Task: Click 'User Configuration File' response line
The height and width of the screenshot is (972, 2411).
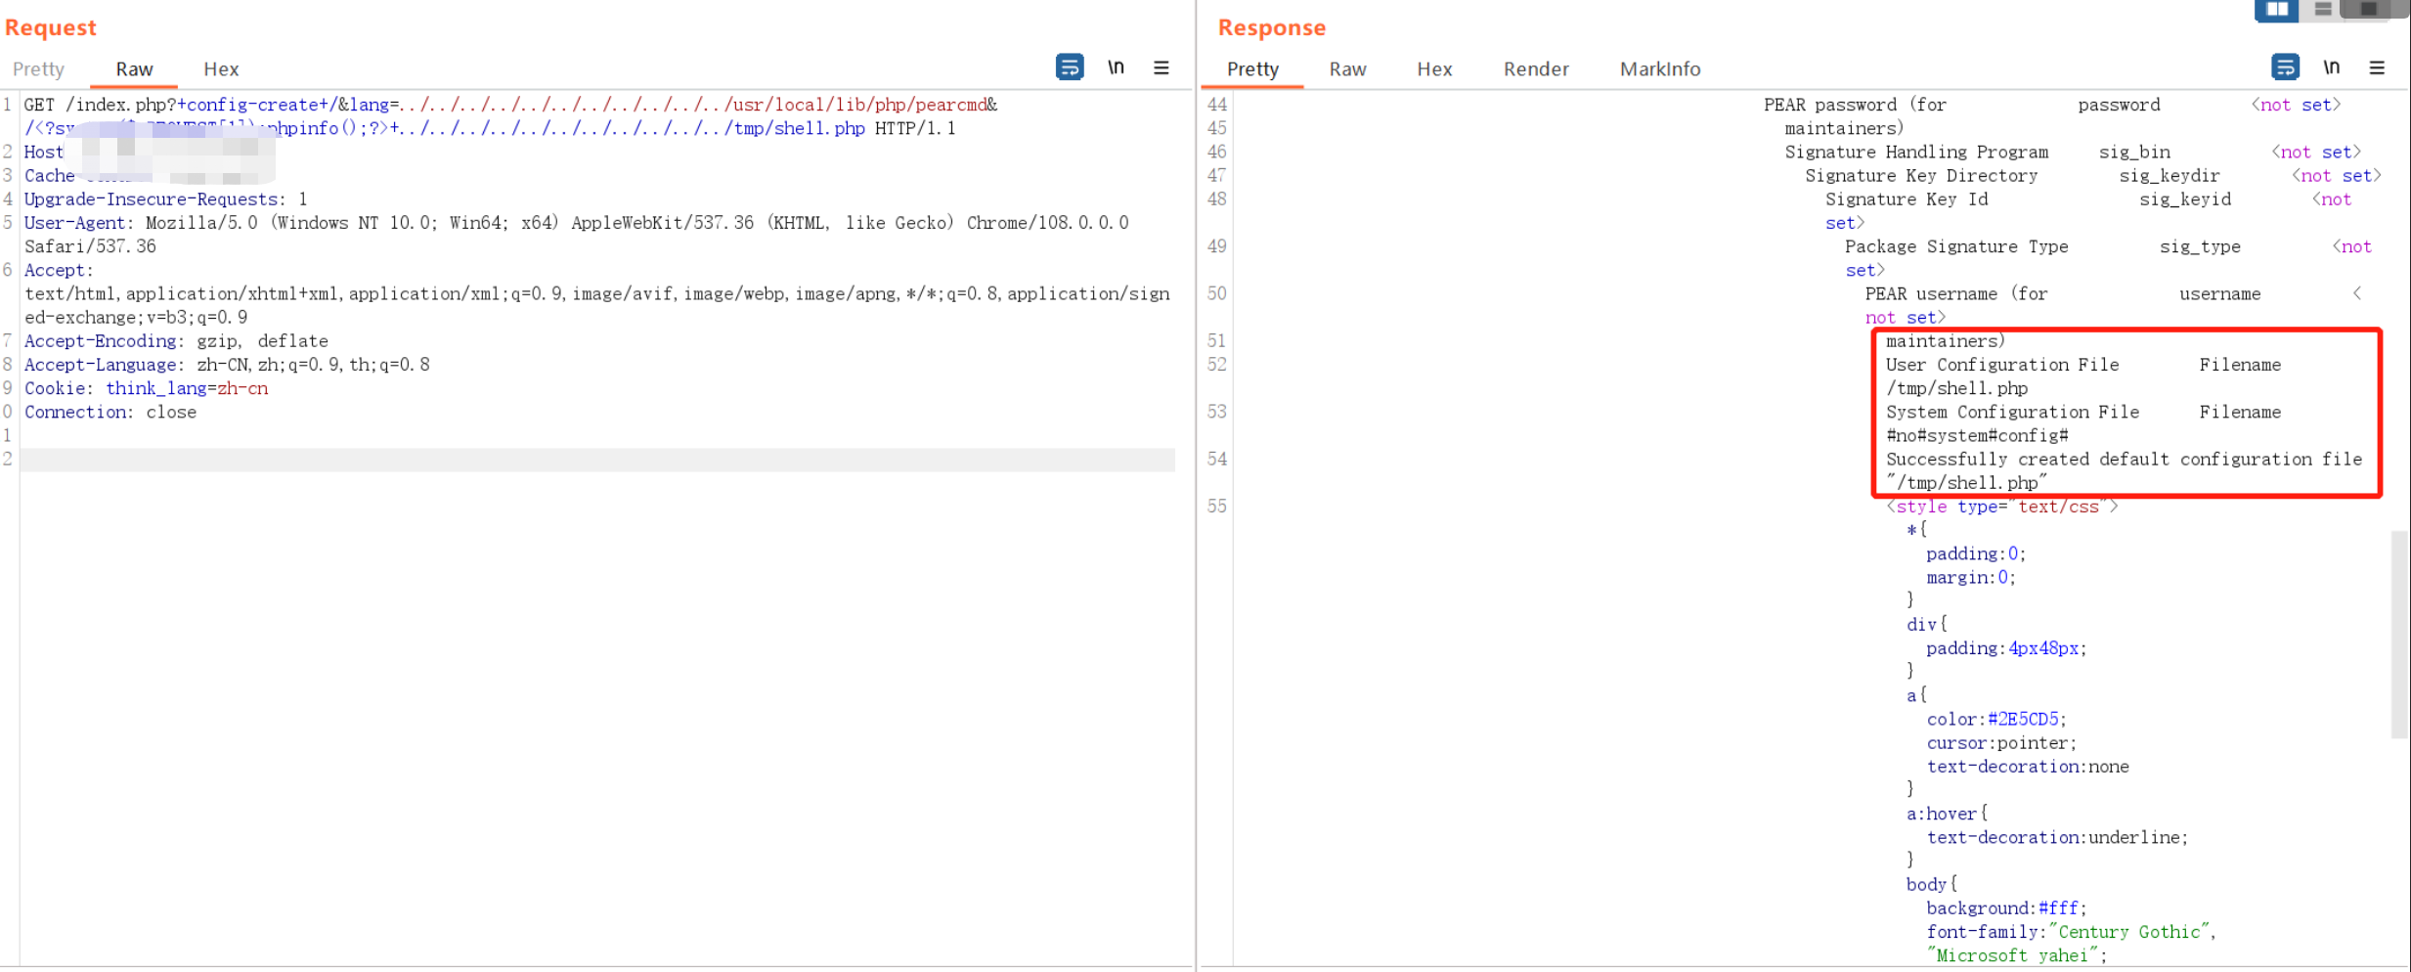Action: 2002,365
